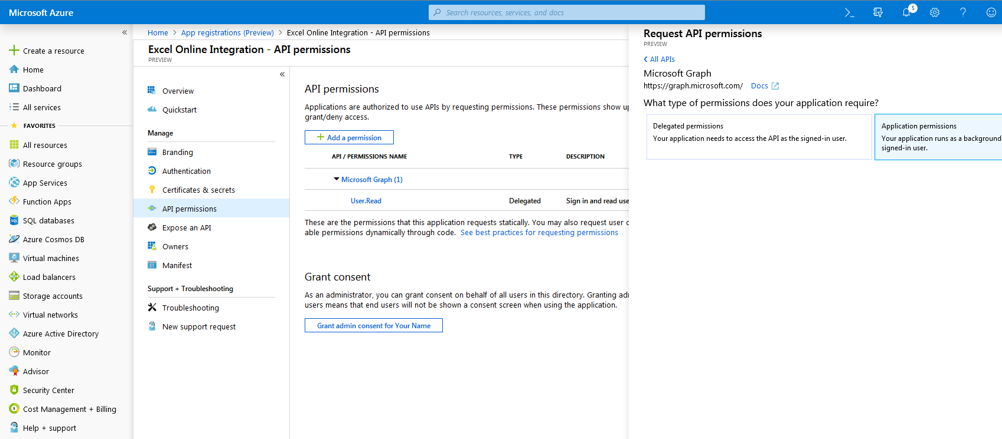Viewport: 1002px width, 439px height.
Task: Open the Authentication menu item
Action: click(186, 171)
